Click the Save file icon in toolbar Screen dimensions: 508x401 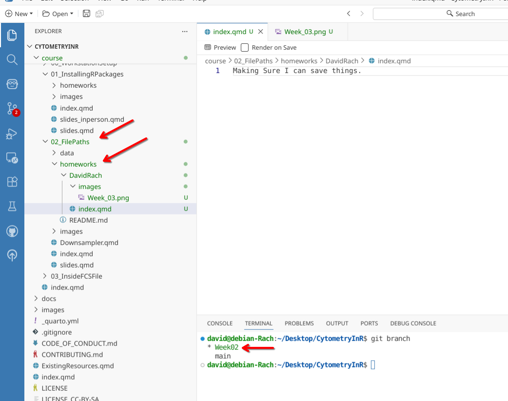86,14
